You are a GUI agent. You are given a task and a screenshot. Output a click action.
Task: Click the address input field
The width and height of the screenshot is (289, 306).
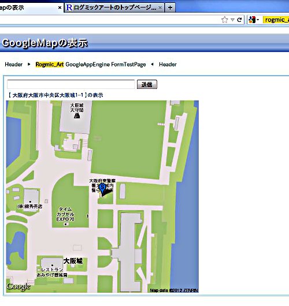click(71, 84)
